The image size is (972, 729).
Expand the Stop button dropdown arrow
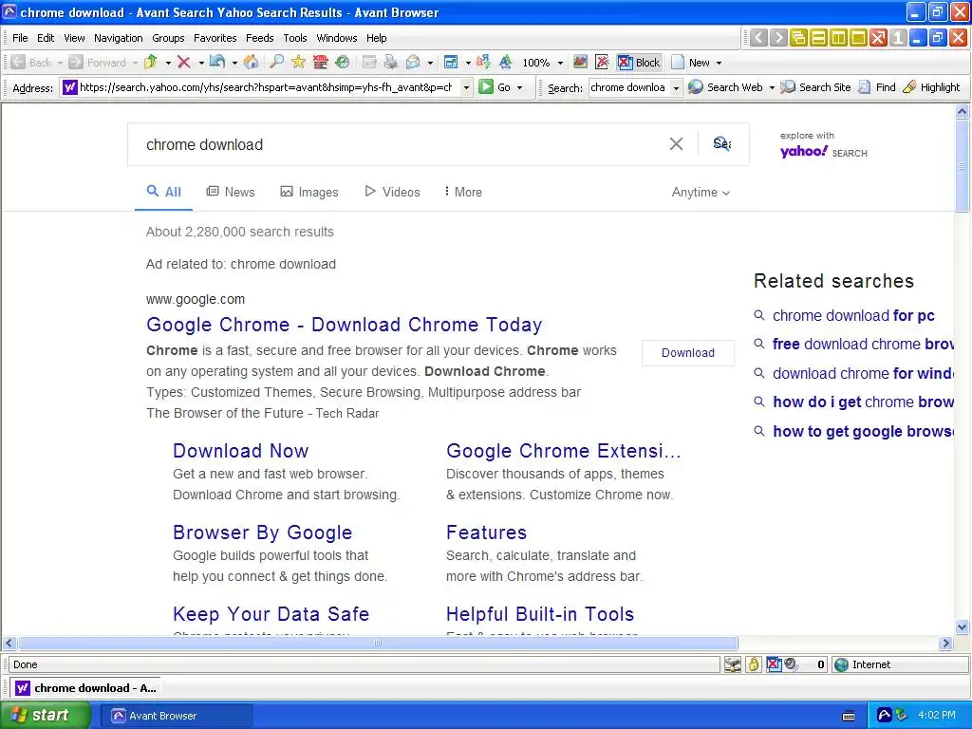coord(201,63)
